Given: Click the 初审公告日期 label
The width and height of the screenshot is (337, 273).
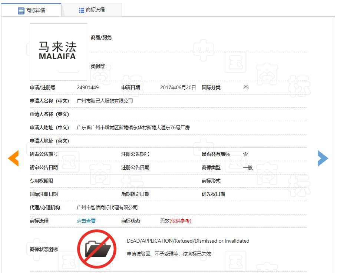Looking at the screenshot, I should click(44, 167).
